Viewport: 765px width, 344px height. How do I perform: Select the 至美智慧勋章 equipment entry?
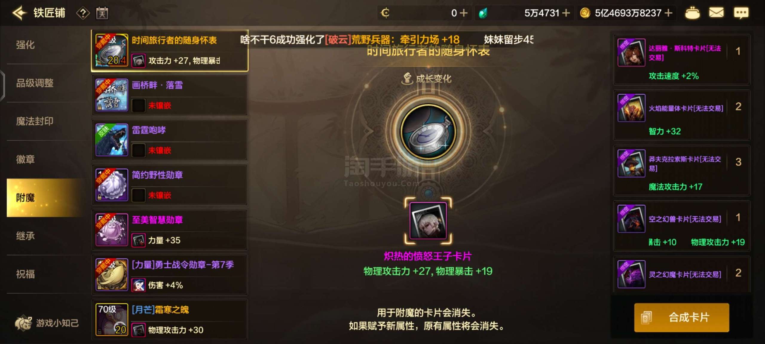point(170,230)
